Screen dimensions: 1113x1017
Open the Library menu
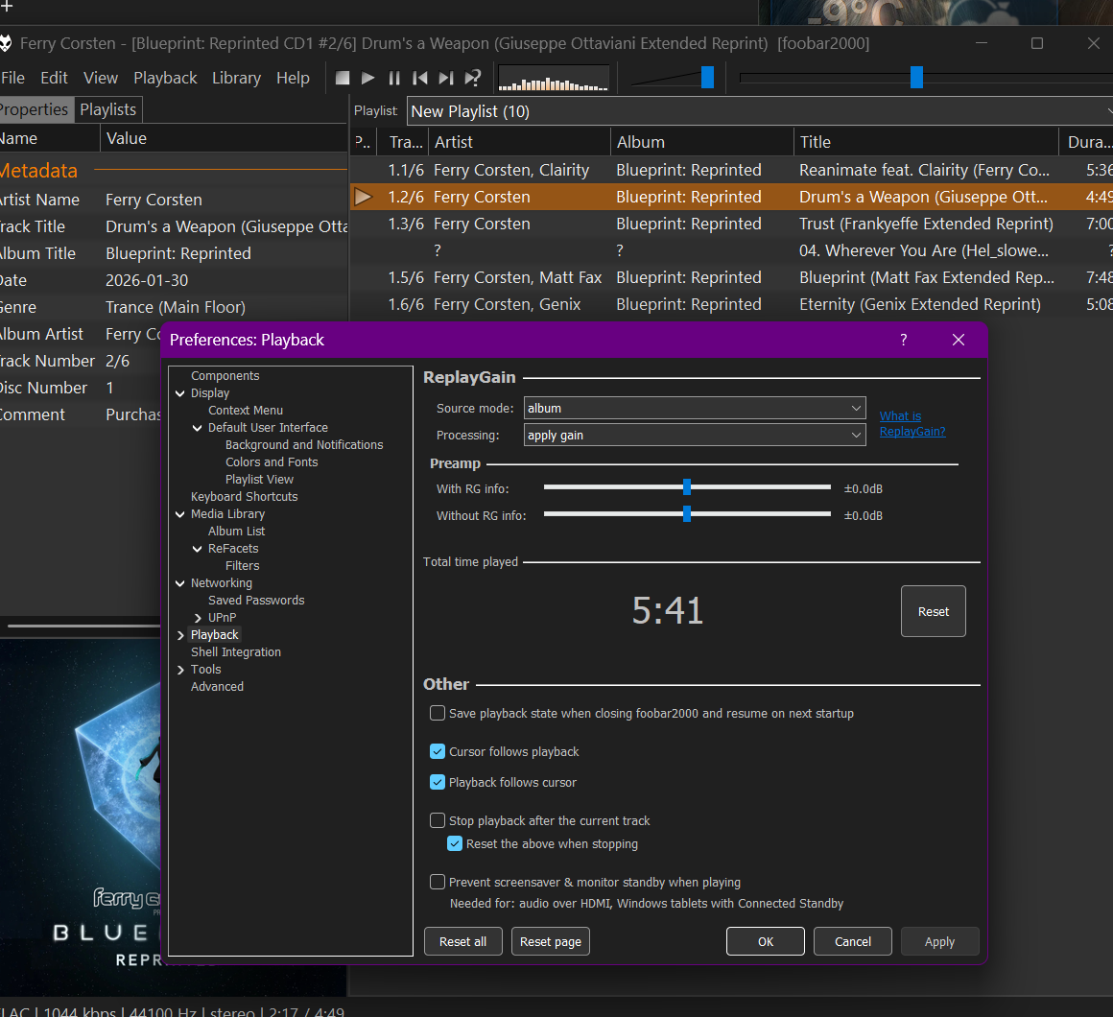click(x=236, y=78)
